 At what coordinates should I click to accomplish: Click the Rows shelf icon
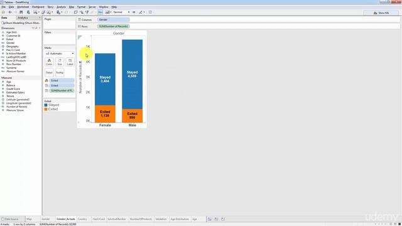pos(80,26)
